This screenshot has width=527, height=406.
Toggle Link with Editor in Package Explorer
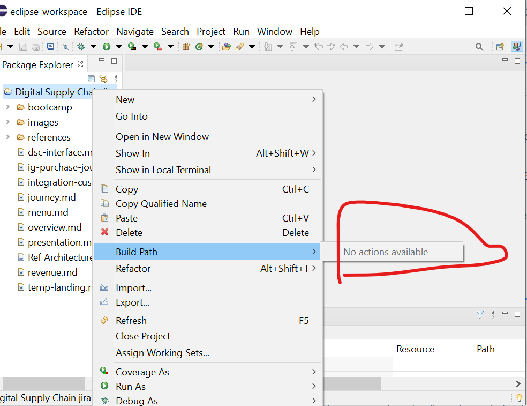tap(103, 79)
